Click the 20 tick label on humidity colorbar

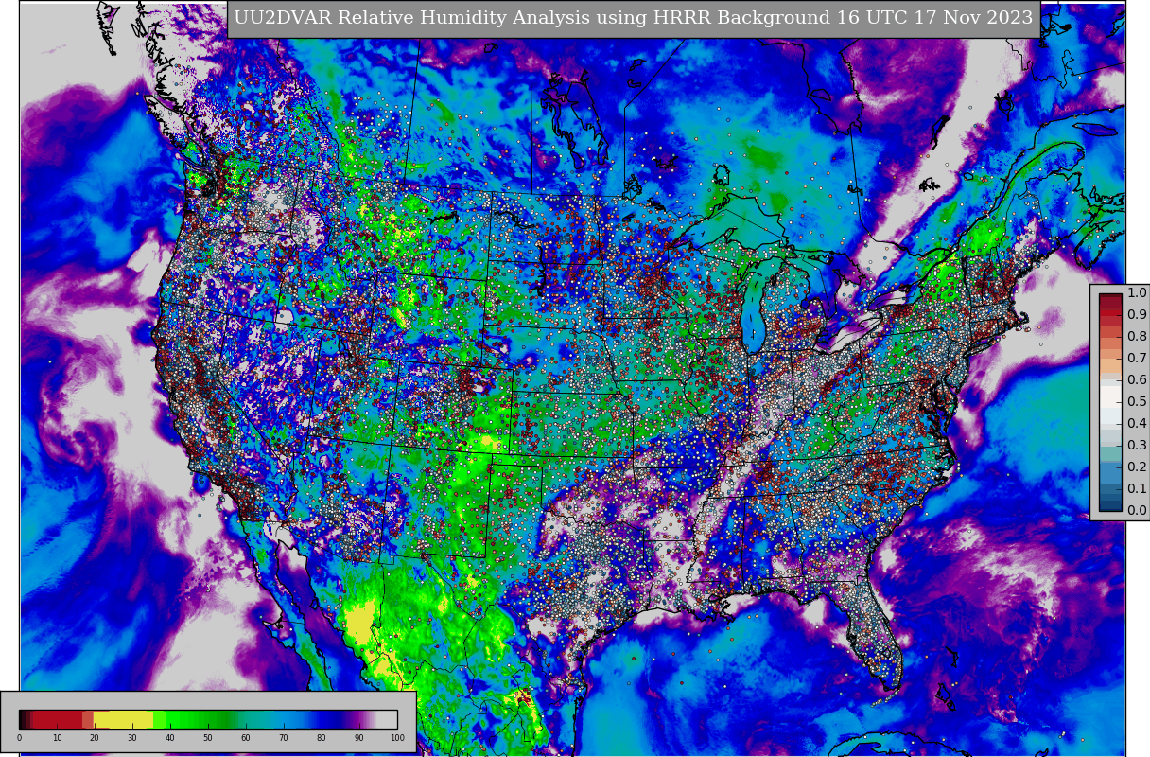tap(95, 738)
